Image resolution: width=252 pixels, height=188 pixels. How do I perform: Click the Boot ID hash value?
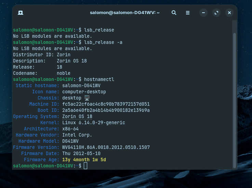click(x=106, y=110)
